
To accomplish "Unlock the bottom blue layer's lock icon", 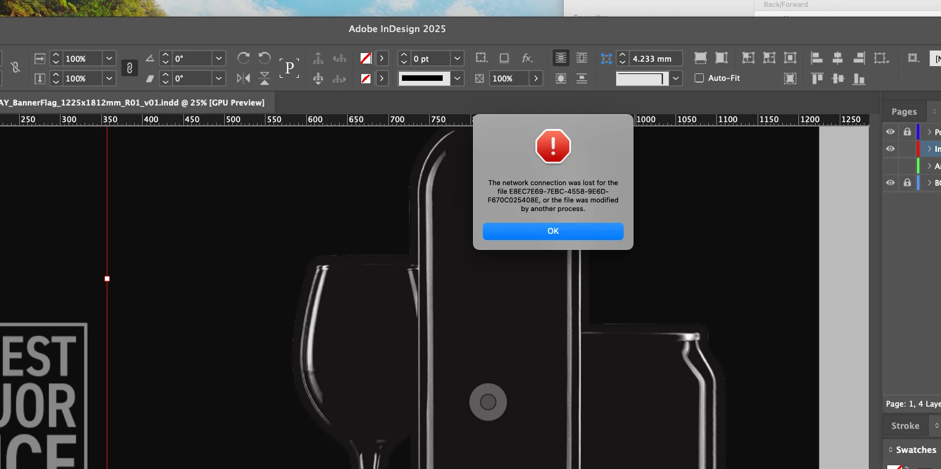I will click(x=906, y=183).
